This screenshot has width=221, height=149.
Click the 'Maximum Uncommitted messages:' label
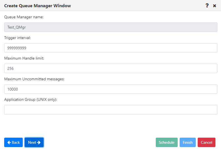point(34,79)
